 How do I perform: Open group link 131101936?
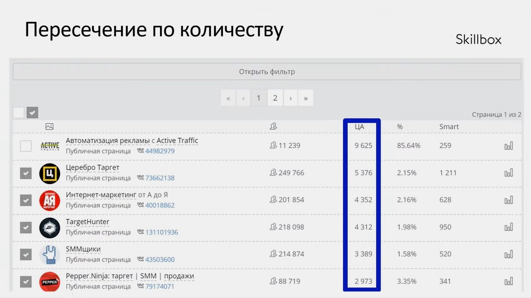(x=162, y=232)
